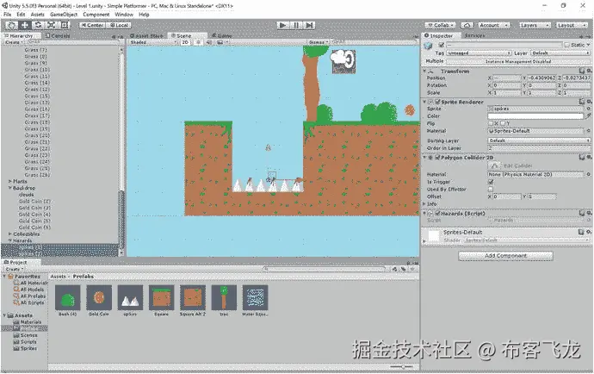
Task: Select the Rect tool in the toolbar
Action: click(65, 25)
